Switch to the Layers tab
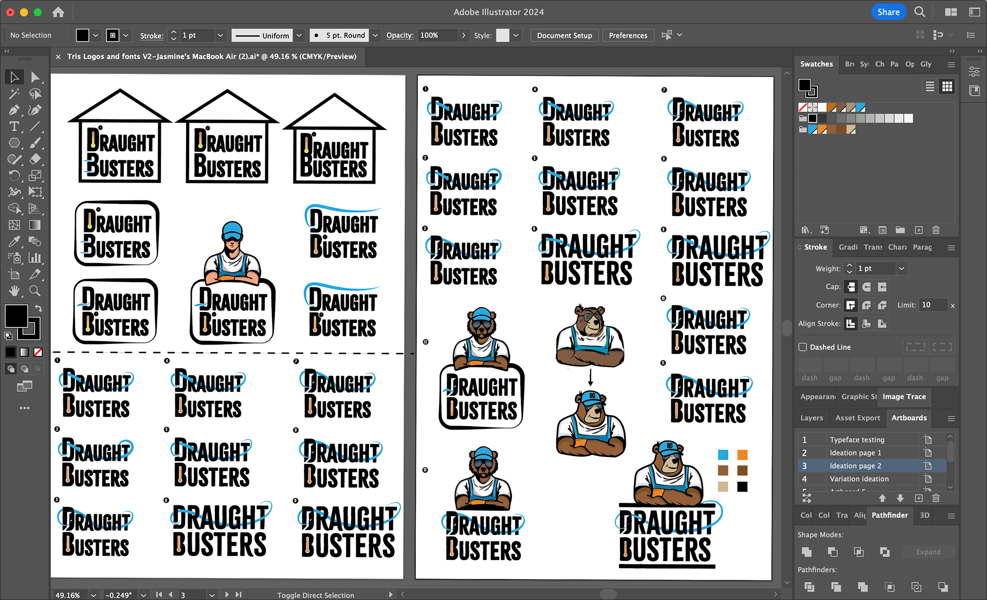Viewport: 987px width, 600px height. coord(811,418)
